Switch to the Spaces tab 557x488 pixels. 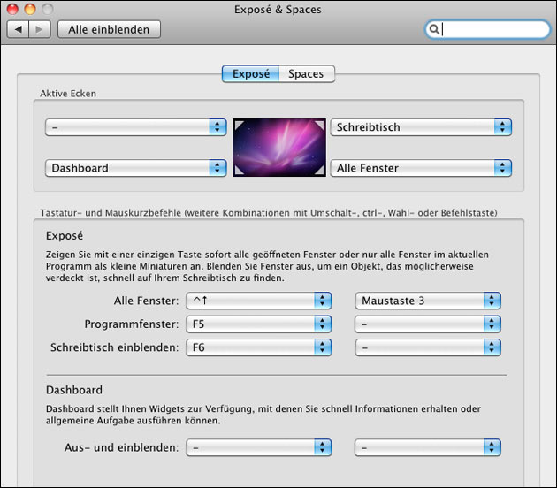(306, 74)
